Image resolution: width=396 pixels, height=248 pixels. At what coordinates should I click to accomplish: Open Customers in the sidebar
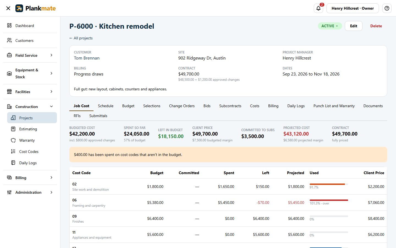30,41
